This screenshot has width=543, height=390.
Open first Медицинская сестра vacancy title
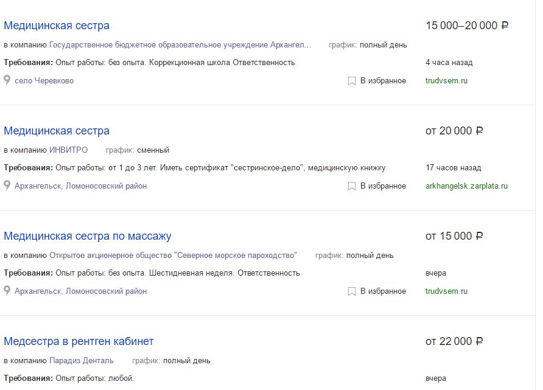coord(57,26)
